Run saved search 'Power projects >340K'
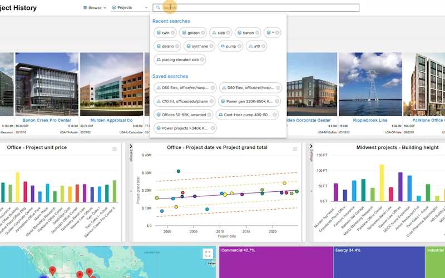 click(185, 128)
